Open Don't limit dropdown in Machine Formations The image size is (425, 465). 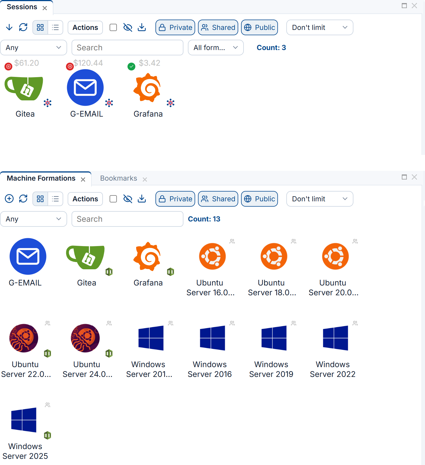320,199
